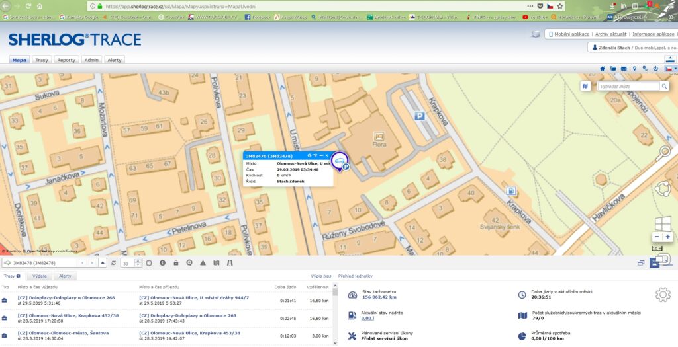Click the odometer value 156 062,42 km
This screenshot has width=678, height=347.
pyautogui.click(x=379, y=297)
